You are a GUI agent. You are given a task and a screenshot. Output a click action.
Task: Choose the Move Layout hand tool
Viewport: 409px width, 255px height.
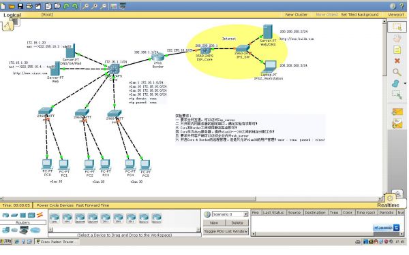click(x=397, y=39)
